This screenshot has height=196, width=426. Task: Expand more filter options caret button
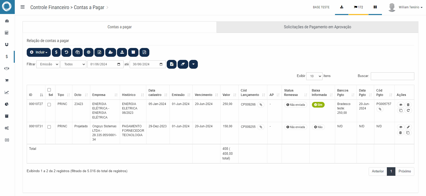click(193, 64)
